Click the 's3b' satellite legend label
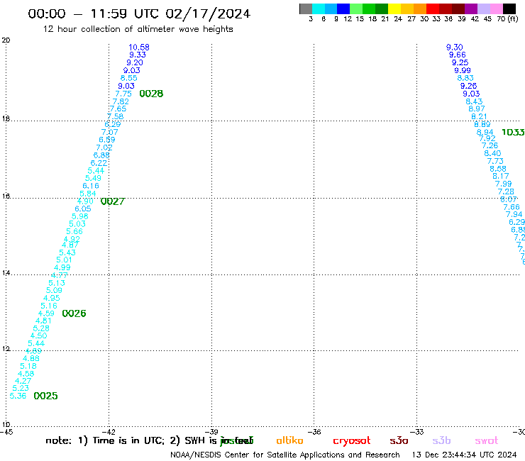 click(441, 440)
